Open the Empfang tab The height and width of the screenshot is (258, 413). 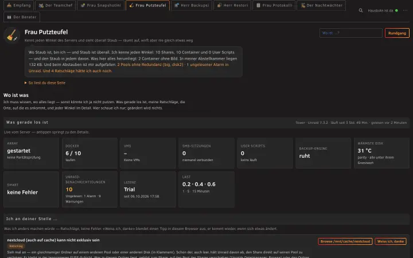coord(18,5)
